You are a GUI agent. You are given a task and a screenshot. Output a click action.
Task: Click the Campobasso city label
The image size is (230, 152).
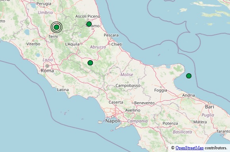click(128, 85)
